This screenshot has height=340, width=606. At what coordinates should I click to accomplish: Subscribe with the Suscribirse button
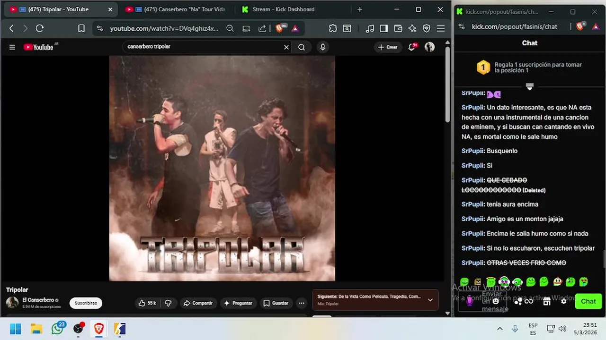point(86,303)
